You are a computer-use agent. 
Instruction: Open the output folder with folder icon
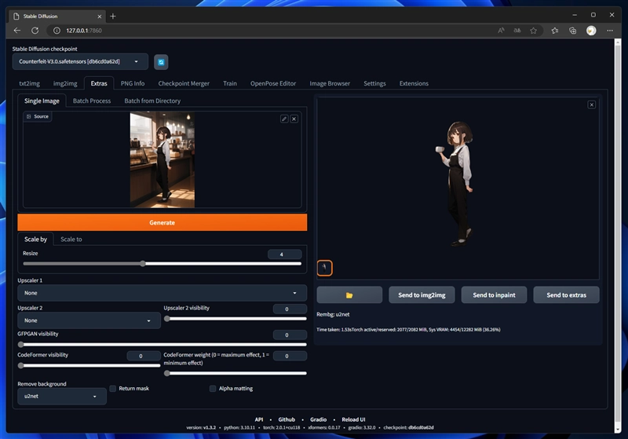(349, 294)
